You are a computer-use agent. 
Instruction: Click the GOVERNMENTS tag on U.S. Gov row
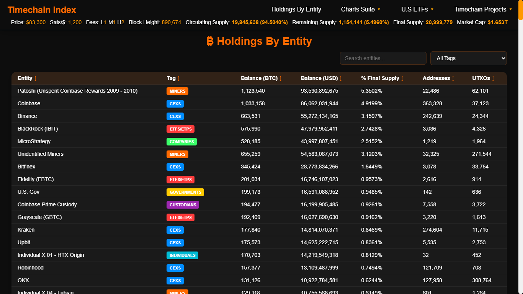[185, 192]
